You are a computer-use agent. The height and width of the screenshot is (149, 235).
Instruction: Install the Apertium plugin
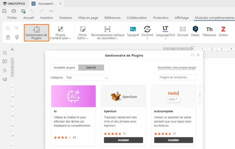123,140
